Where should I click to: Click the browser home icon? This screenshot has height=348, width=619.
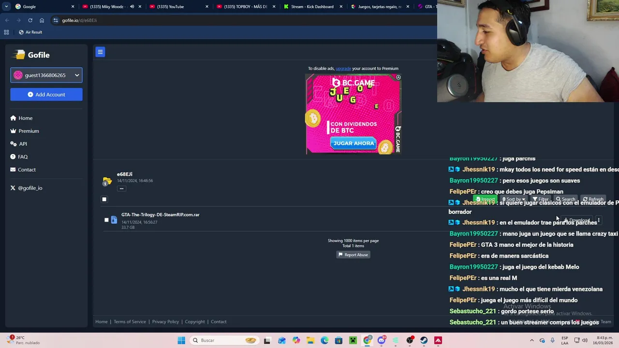click(42, 20)
